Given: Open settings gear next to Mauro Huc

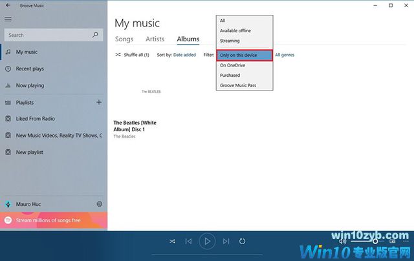Looking at the screenshot, I should click(x=100, y=204).
